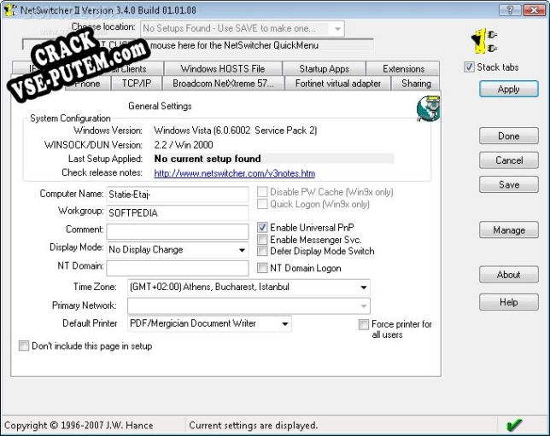Image resolution: width=550 pixels, height=436 pixels.
Task: Click the Help button
Action: [509, 302]
